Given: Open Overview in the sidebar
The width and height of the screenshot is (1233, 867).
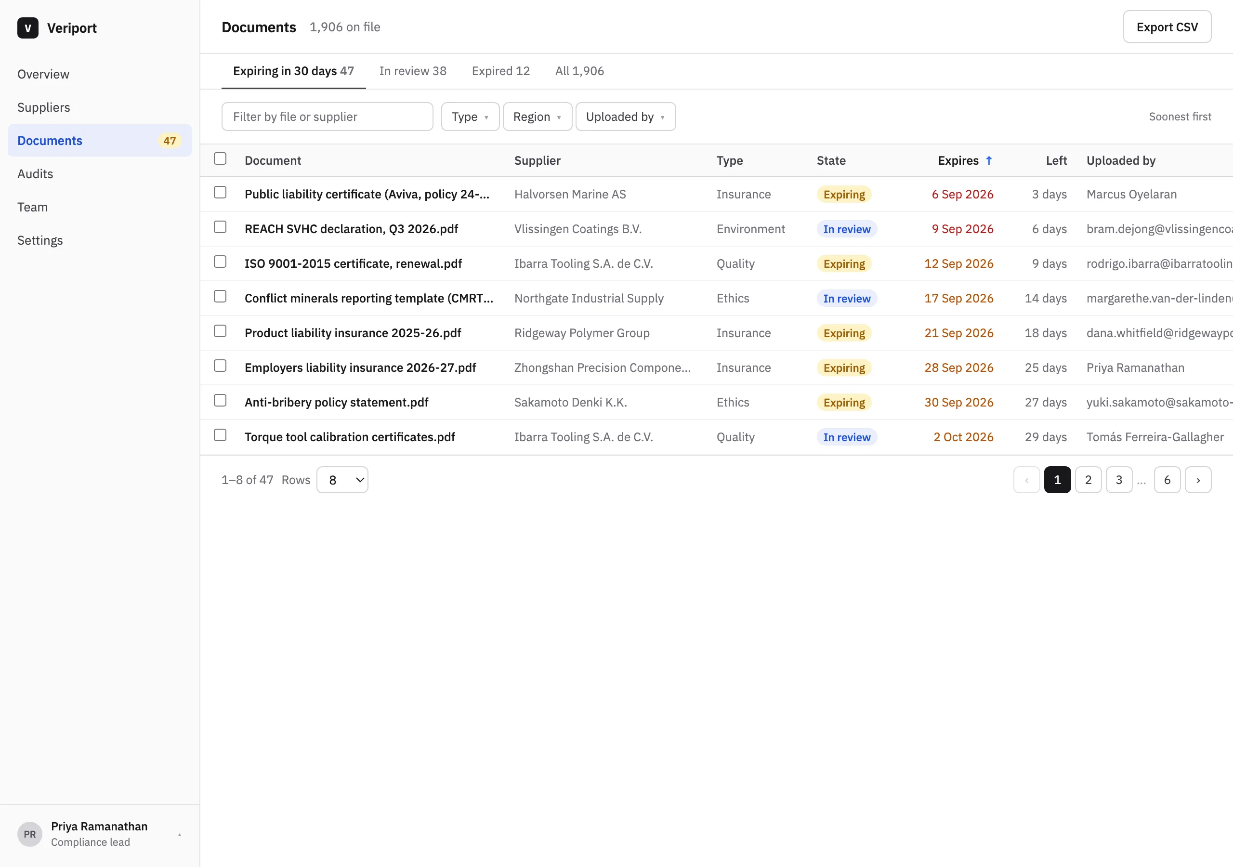Looking at the screenshot, I should [x=100, y=74].
